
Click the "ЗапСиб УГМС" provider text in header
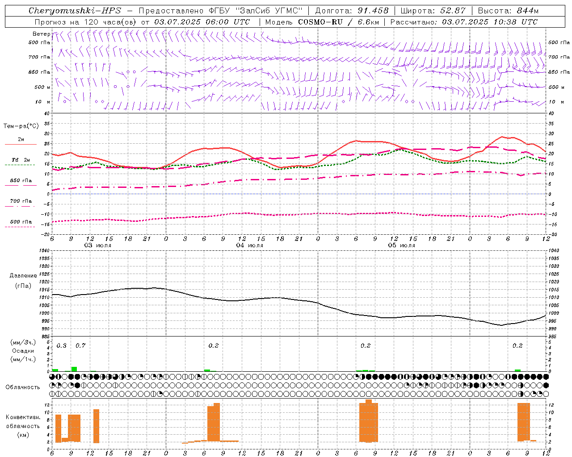pos(269,11)
